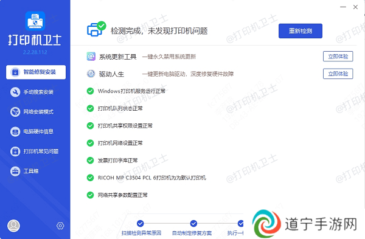Click the 驱动人生 gear icon
The image size is (365, 239).
coord(91,74)
